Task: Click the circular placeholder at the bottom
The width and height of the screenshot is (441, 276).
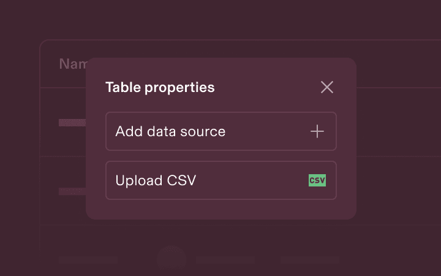Action: coord(171,259)
